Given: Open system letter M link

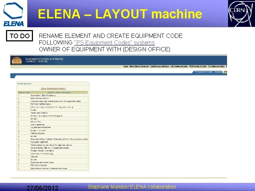Looking at the screenshot, I should tap(18, 131).
